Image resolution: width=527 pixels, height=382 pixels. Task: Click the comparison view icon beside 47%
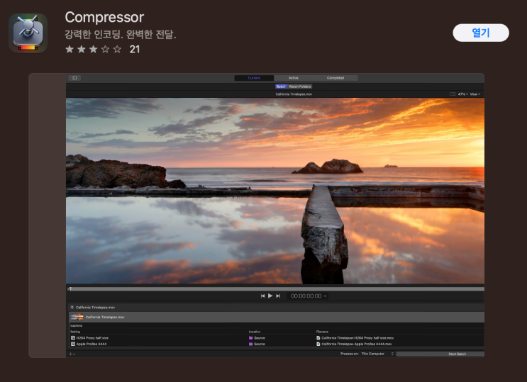click(x=453, y=94)
